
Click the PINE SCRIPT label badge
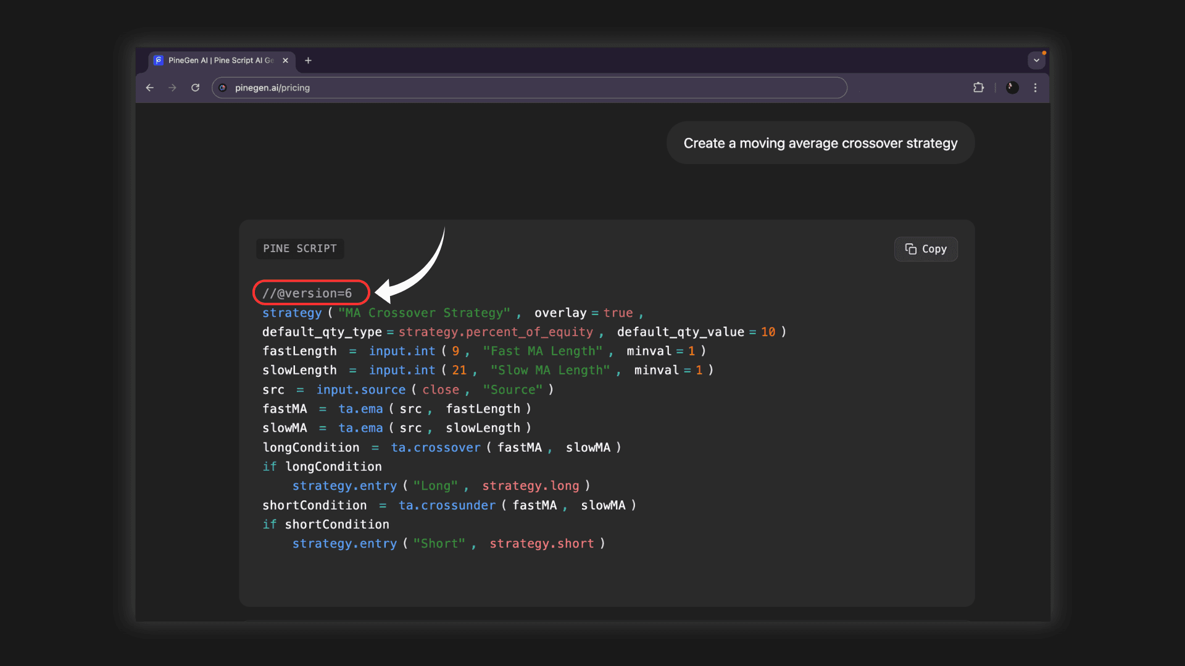300,249
